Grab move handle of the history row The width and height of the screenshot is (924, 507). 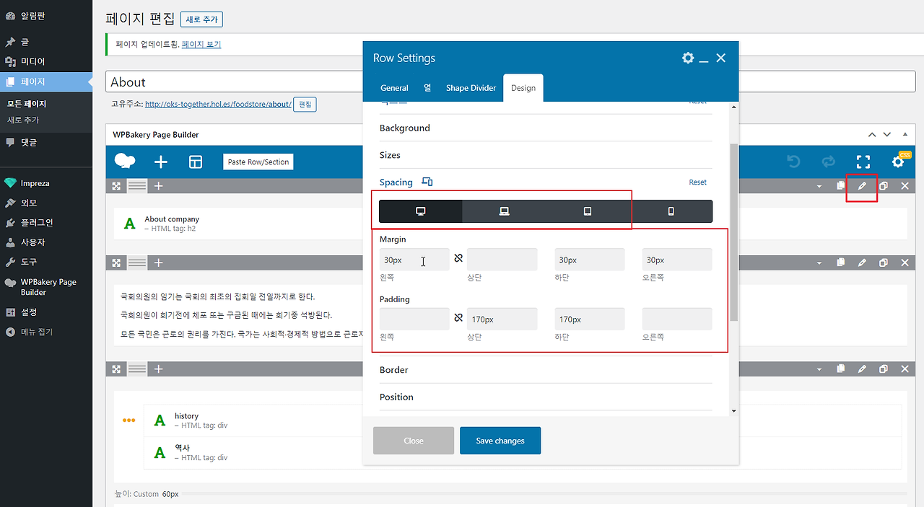coord(116,369)
